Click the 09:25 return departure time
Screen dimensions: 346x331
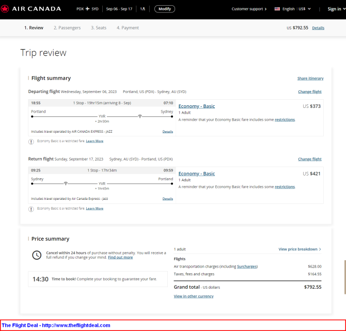(x=36, y=170)
